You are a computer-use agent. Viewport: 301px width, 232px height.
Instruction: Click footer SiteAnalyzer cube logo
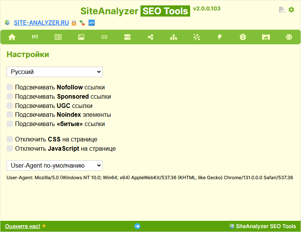tap(232, 226)
